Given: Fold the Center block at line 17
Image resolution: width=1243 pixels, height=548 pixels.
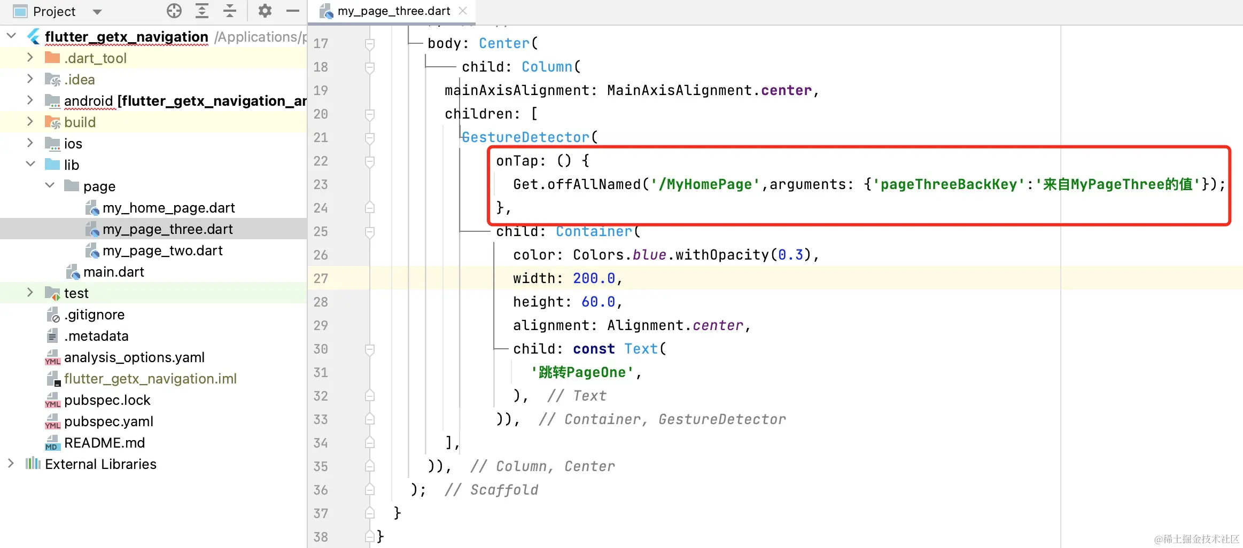Looking at the screenshot, I should pyautogui.click(x=369, y=44).
